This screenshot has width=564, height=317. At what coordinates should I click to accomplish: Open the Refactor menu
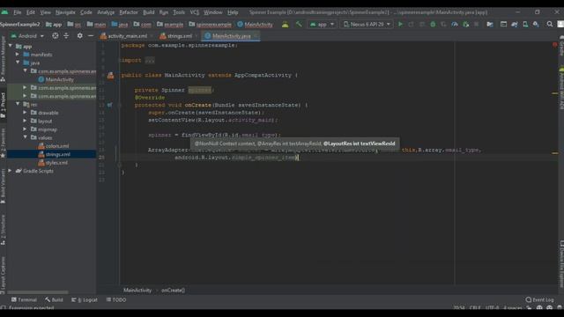[x=129, y=12]
